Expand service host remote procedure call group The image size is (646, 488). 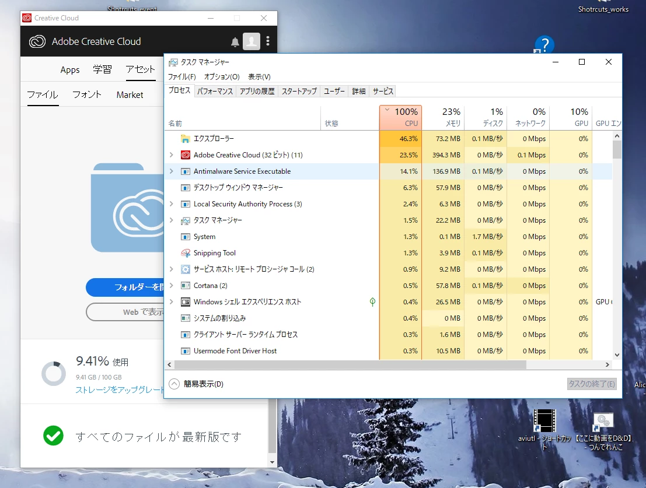click(172, 269)
